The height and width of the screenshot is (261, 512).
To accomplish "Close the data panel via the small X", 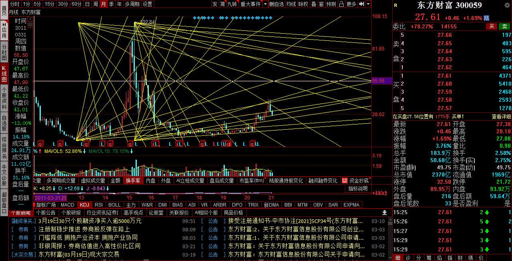I will (30, 19).
